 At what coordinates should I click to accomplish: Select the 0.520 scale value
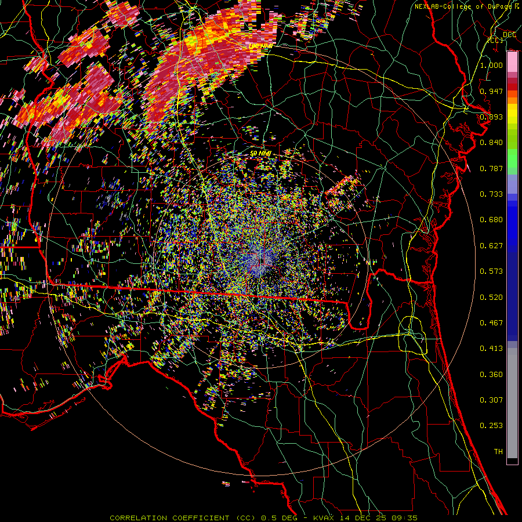(491, 298)
